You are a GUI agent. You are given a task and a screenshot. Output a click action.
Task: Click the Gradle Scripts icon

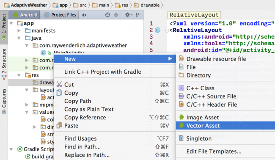pos(20,149)
